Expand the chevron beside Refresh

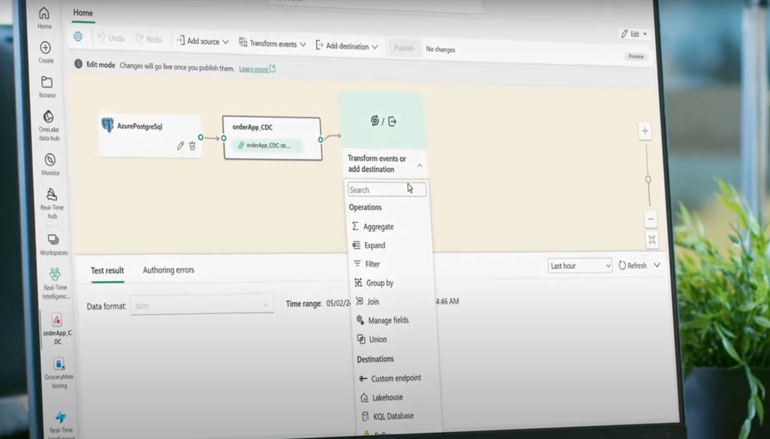click(x=657, y=265)
